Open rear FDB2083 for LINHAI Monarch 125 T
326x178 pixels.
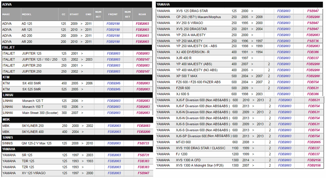(143, 101)
